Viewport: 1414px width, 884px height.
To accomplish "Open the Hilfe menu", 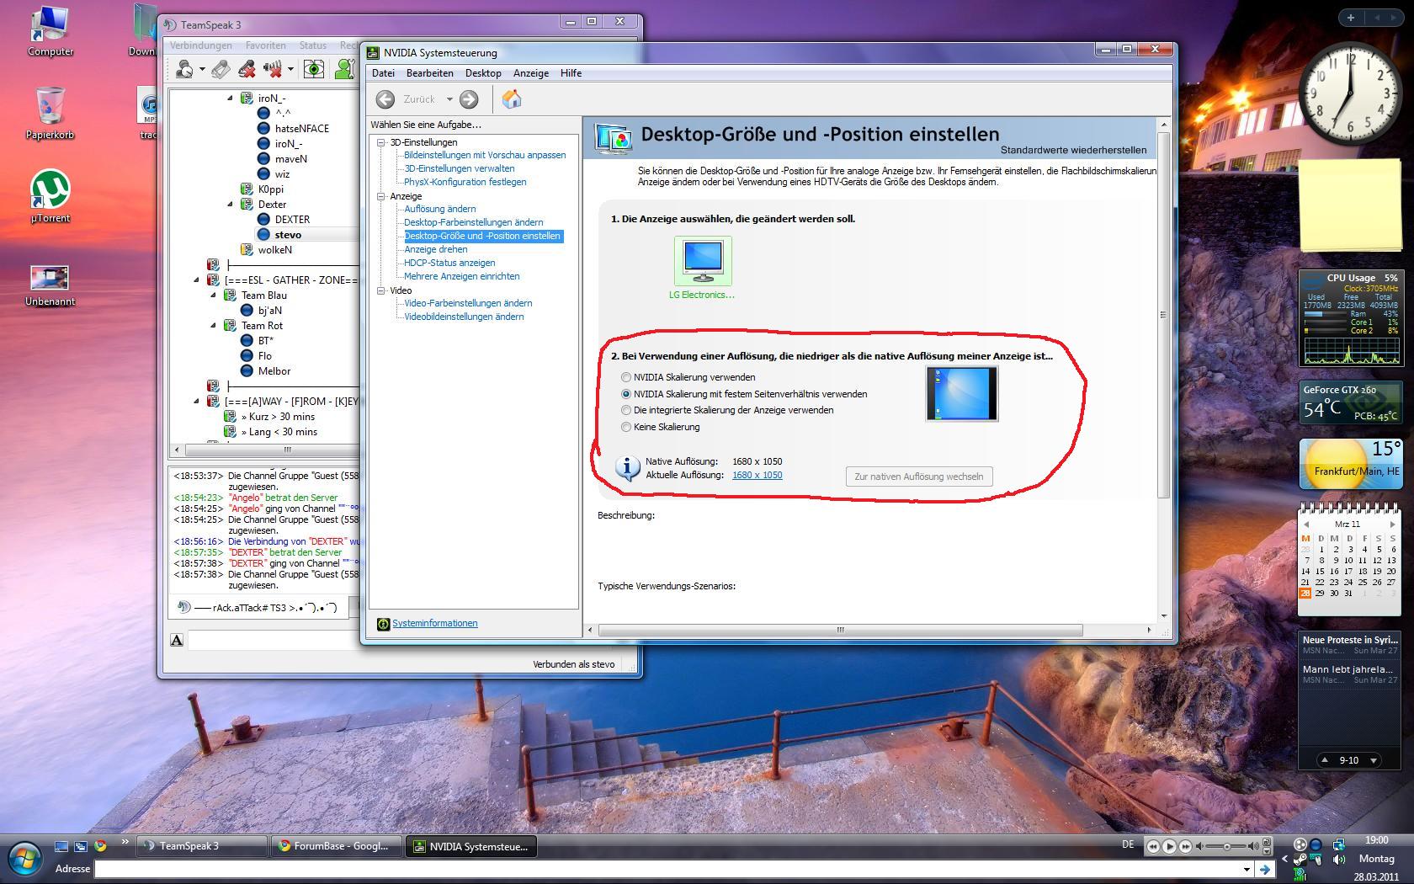I will click(571, 73).
